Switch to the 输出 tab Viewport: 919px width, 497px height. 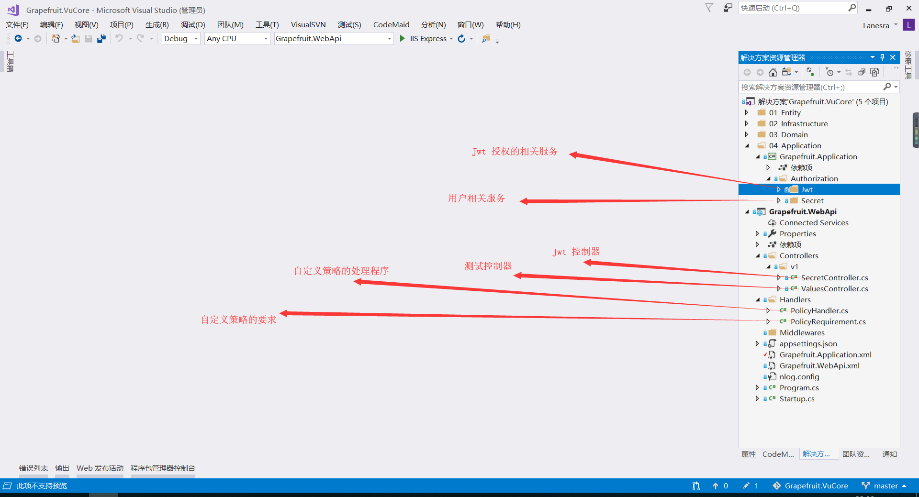(x=62, y=468)
